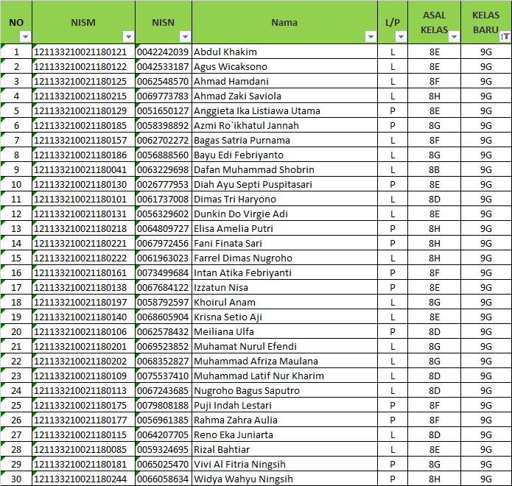Select the cell Rizal Bahtiar
Screen dimensions: 512x486
coord(284,449)
